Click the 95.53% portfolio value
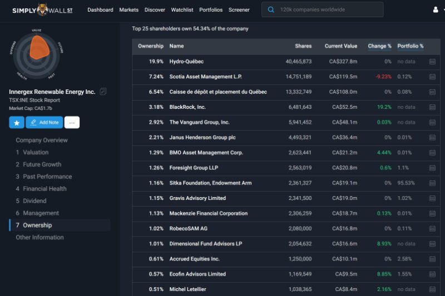The image size is (445, 296). pos(406,183)
